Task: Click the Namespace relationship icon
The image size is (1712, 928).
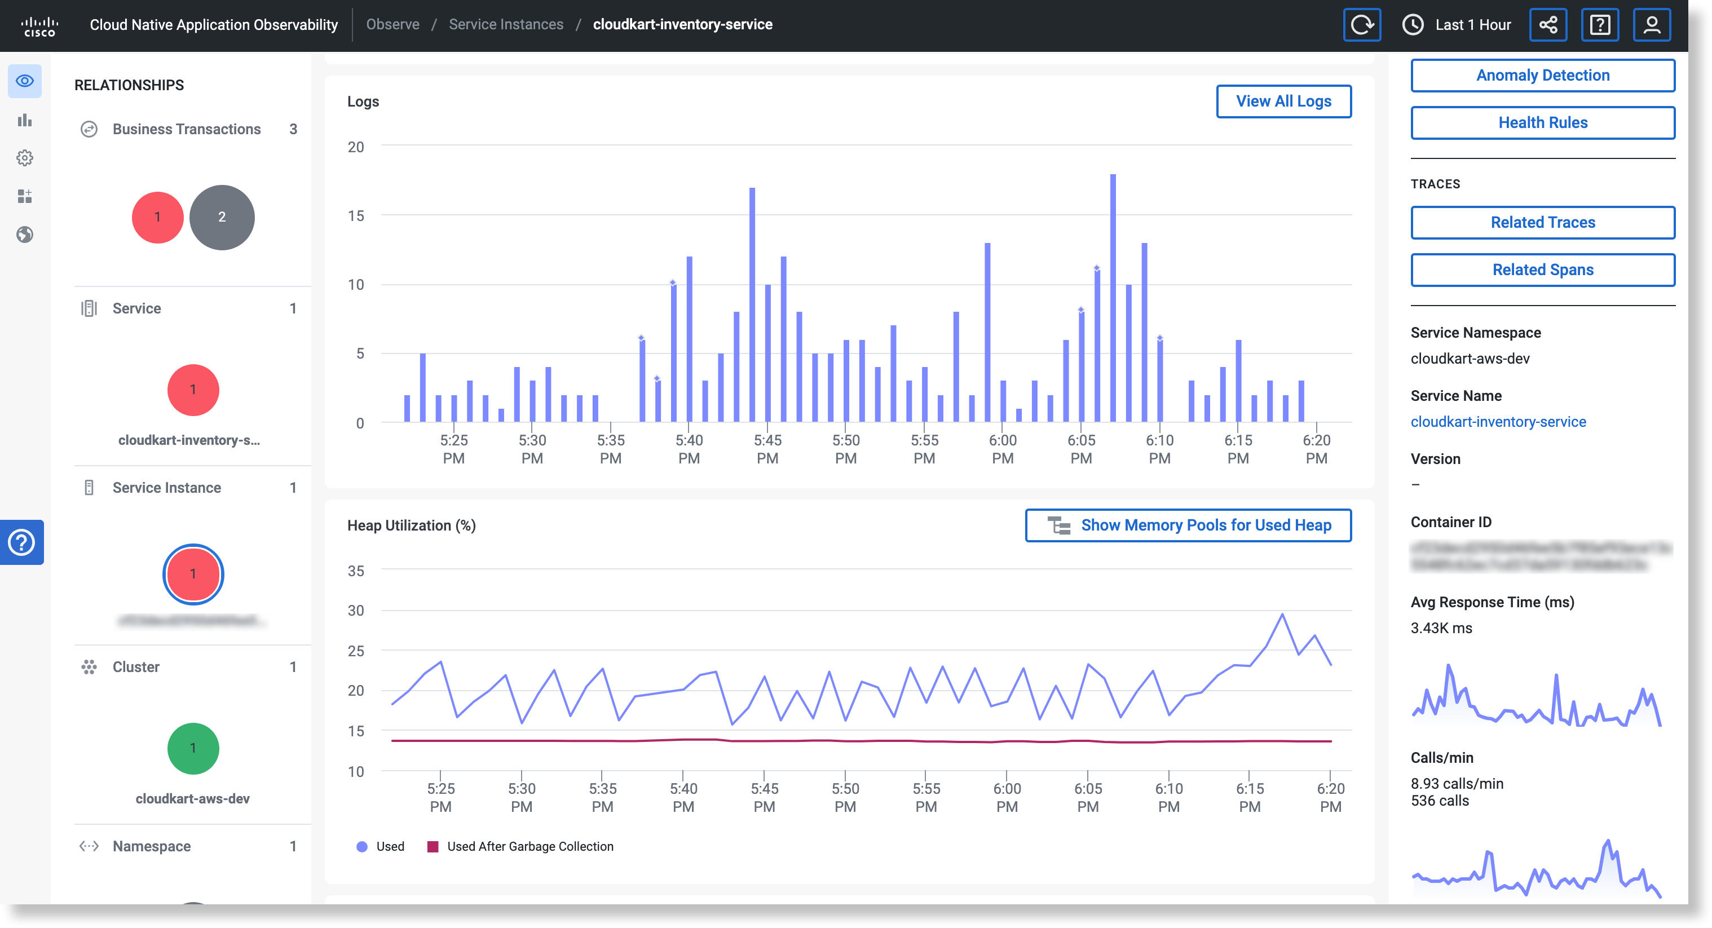Action: tap(89, 846)
